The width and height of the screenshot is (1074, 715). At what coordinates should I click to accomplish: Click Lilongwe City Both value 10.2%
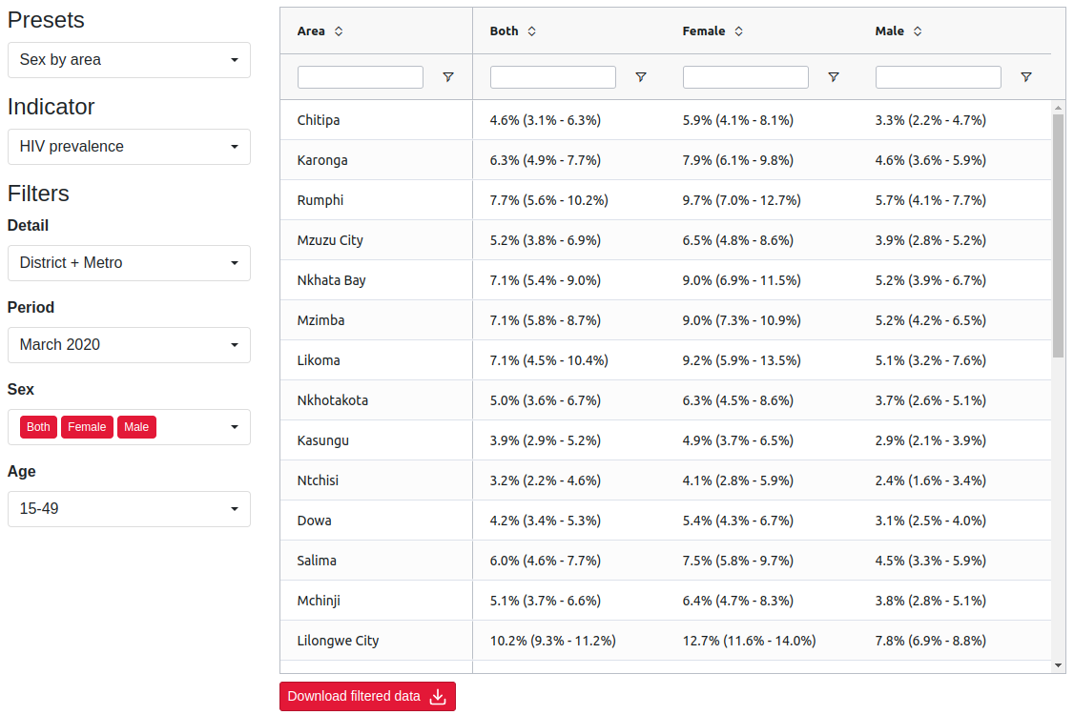coord(553,641)
